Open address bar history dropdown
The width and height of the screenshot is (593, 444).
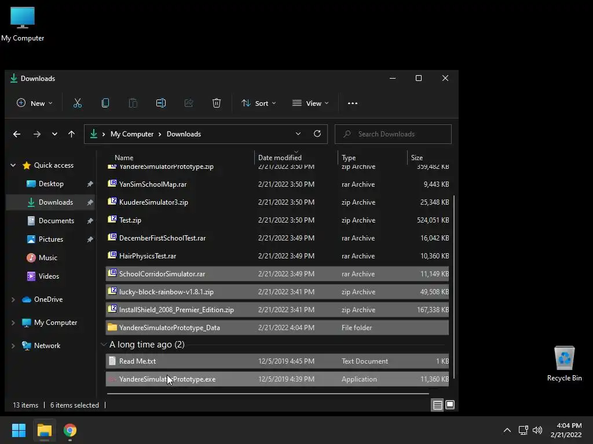298,134
